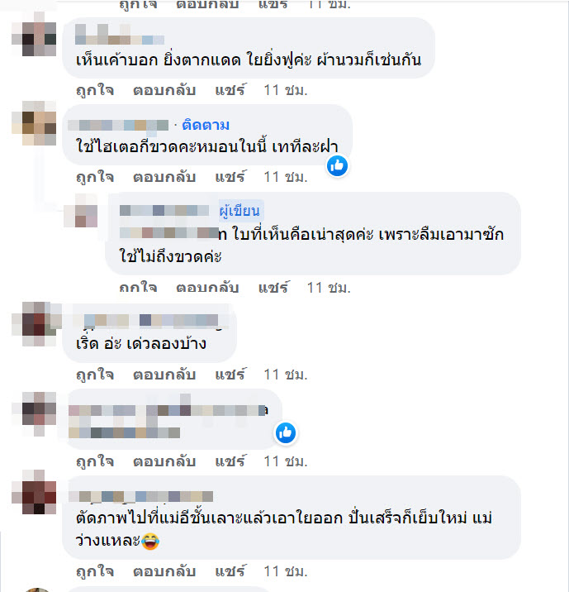Open the author's avatar in the reply thread
This screenshot has height=592, width=569.
tap(81, 211)
